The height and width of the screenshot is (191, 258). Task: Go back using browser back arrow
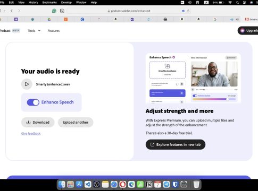tap(12, 11)
